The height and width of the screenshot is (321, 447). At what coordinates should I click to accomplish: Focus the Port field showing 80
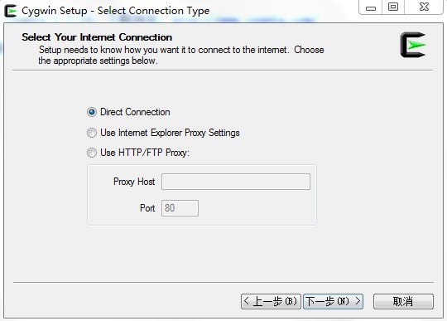coord(180,208)
